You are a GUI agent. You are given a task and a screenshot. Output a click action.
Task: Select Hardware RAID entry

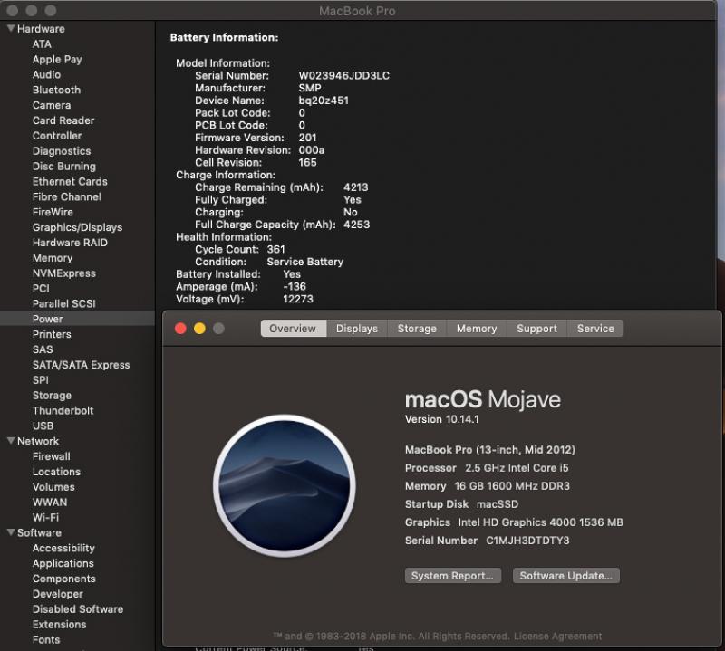(x=70, y=243)
